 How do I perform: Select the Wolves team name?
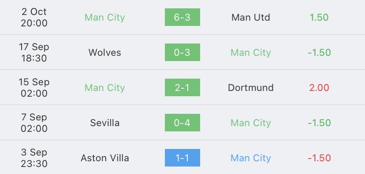point(105,52)
